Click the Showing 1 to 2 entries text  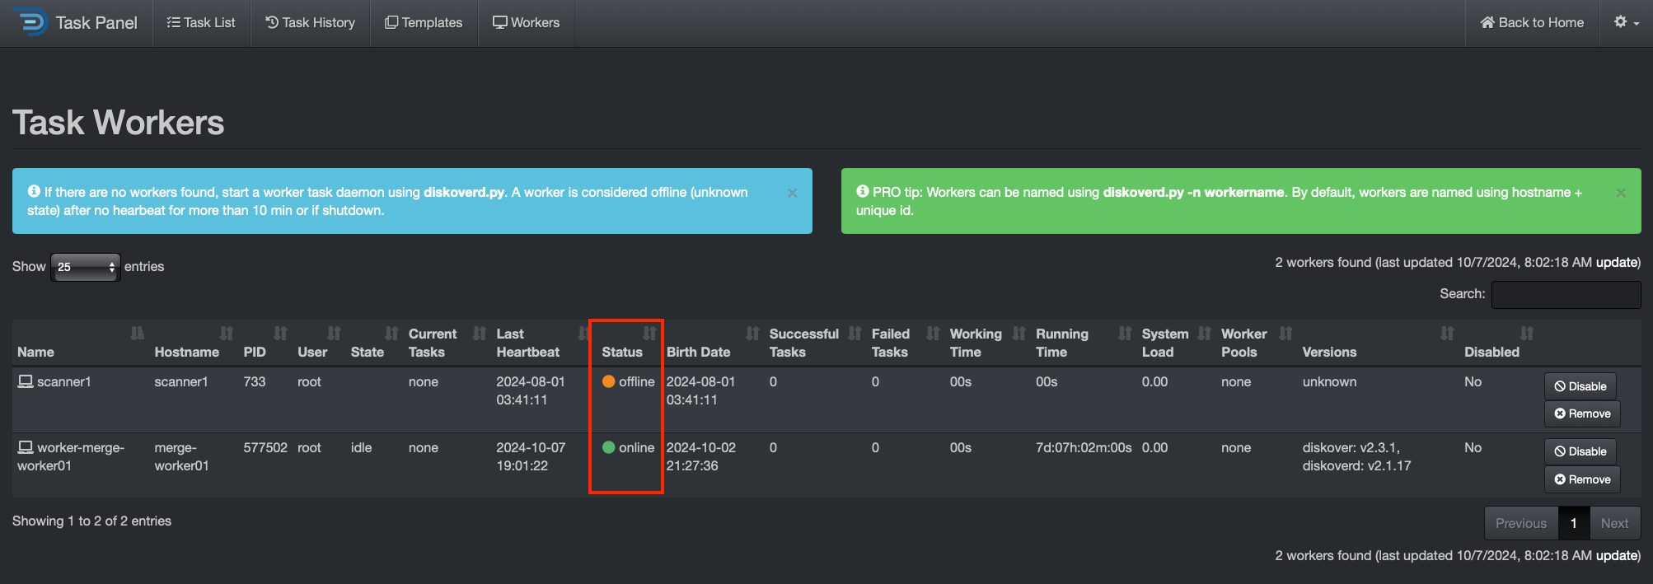click(x=91, y=521)
